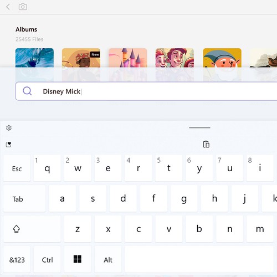Tap the r key

point(138,168)
